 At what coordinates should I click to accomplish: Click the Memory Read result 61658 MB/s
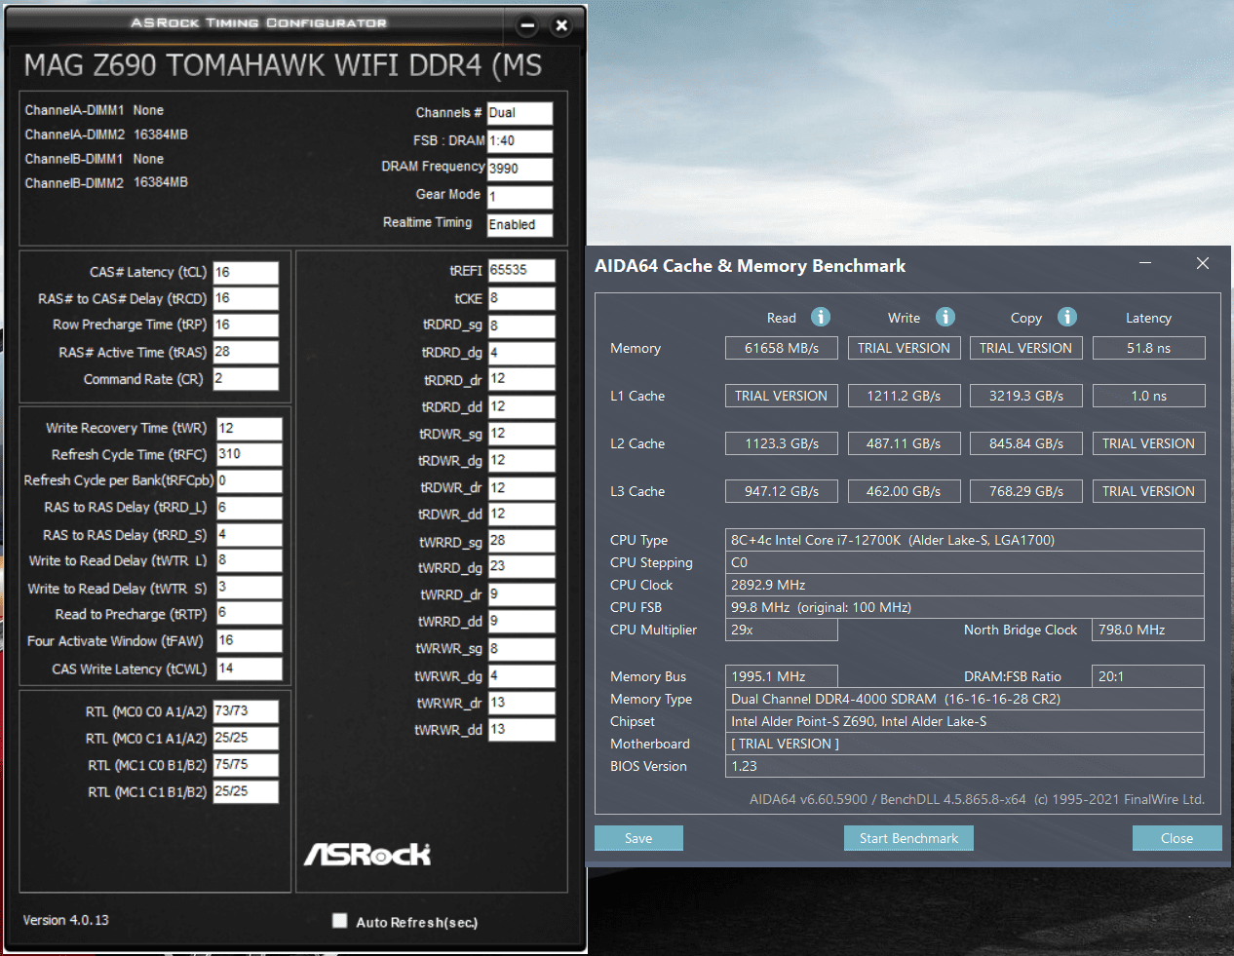(x=782, y=348)
